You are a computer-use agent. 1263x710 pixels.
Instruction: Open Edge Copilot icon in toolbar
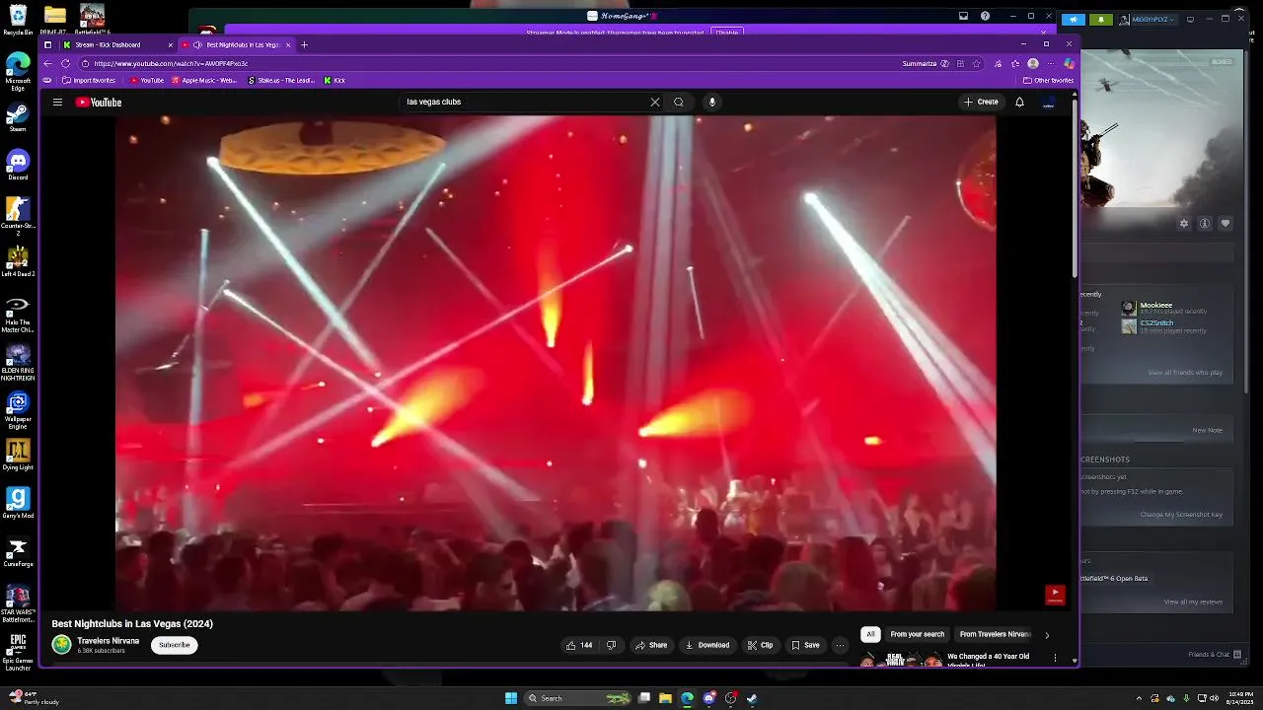coord(1069,63)
